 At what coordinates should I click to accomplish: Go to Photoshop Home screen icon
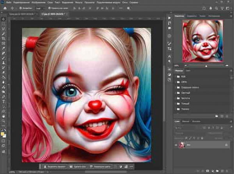(x=5, y=8)
